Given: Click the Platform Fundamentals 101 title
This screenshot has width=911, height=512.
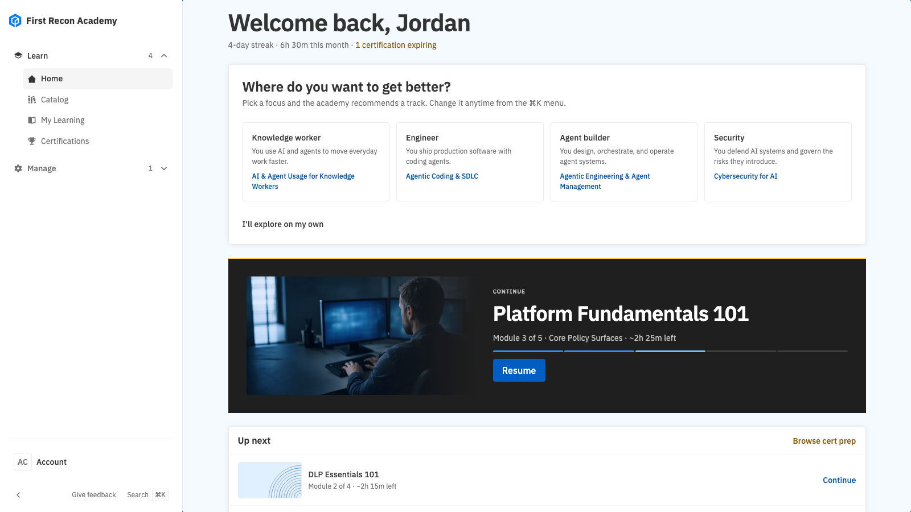Looking at the screenshot, I should pos(621,314).
